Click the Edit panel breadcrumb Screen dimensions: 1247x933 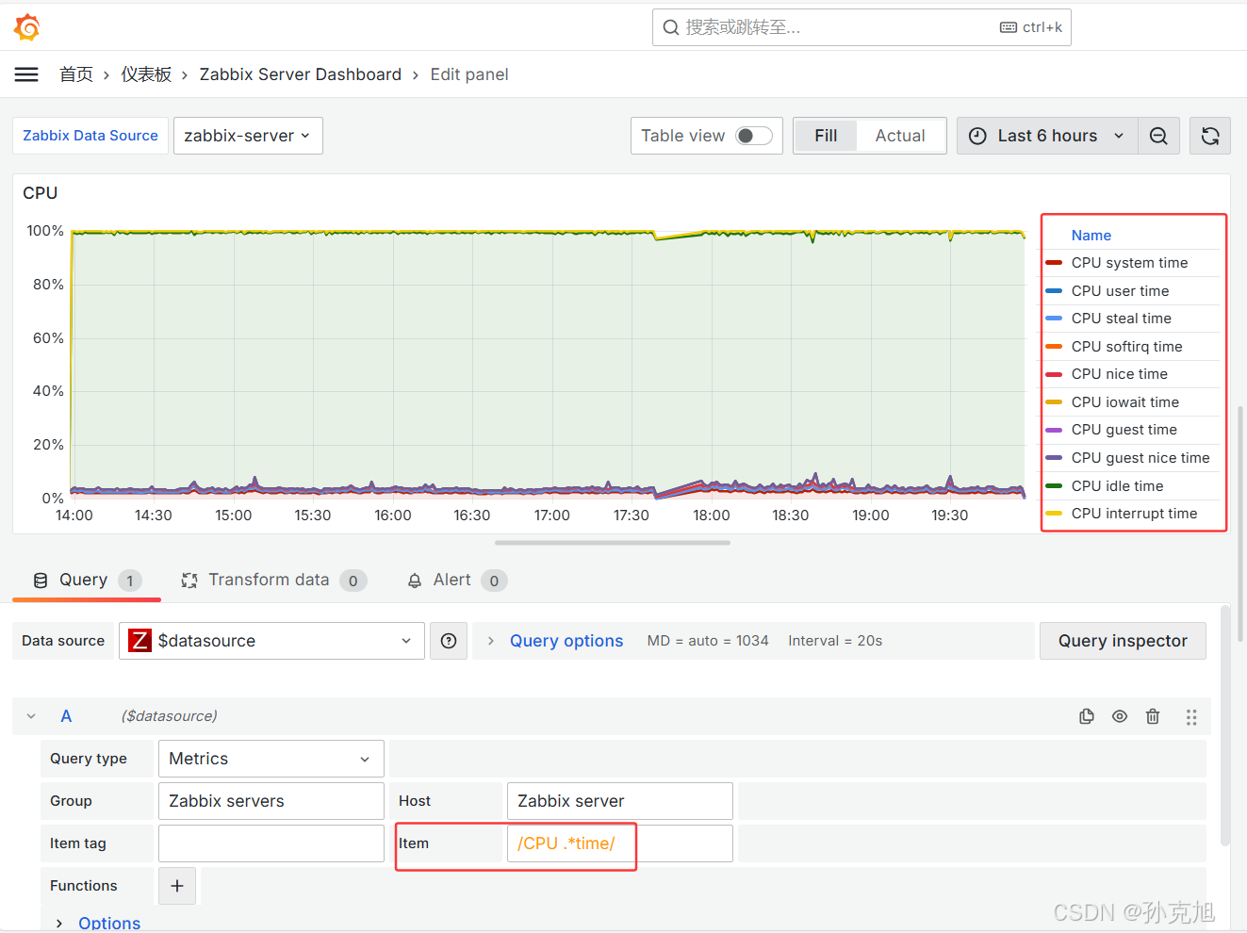[x=469, y=74]
